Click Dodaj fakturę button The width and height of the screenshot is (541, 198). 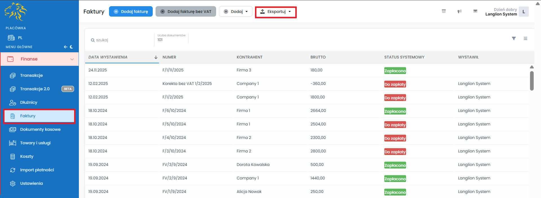coord(131,12)
